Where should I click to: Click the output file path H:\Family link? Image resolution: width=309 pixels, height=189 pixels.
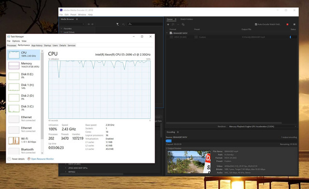[253, 37]
